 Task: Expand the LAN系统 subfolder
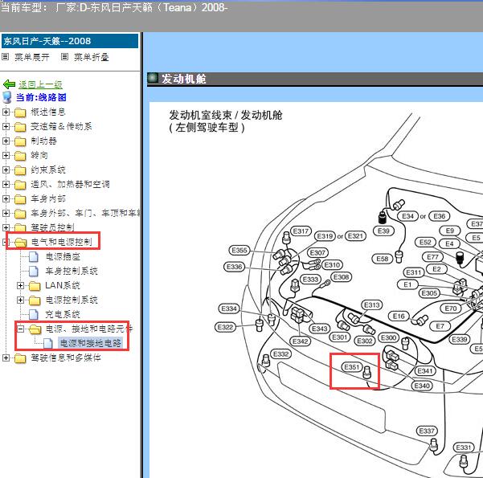pyautogui.click(x=20, y=285)
